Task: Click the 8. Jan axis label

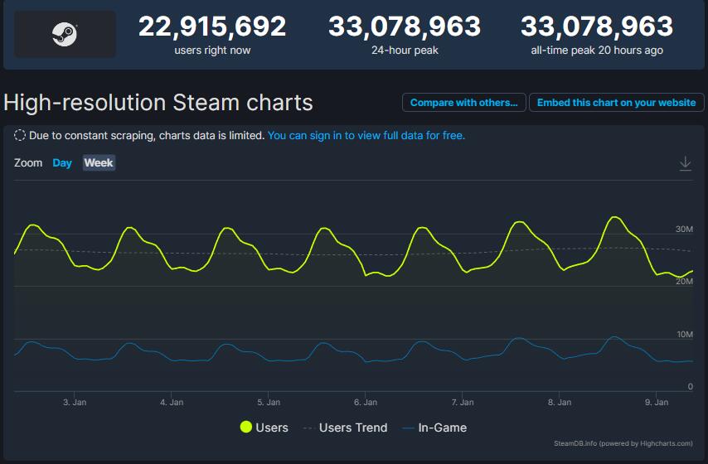Action: click(560, 402)
